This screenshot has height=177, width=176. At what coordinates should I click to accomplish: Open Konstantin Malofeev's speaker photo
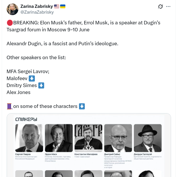click(89, 138)
